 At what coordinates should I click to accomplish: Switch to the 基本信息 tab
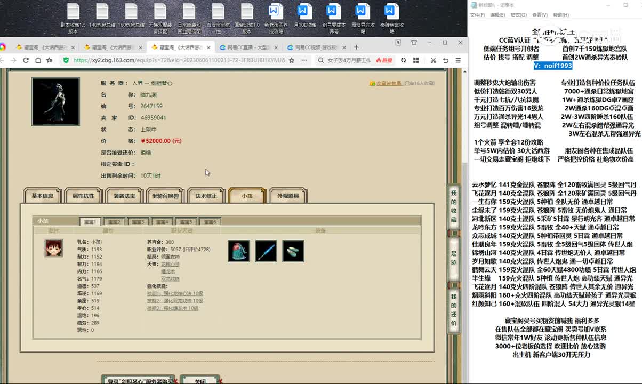[x=42, y=196]
